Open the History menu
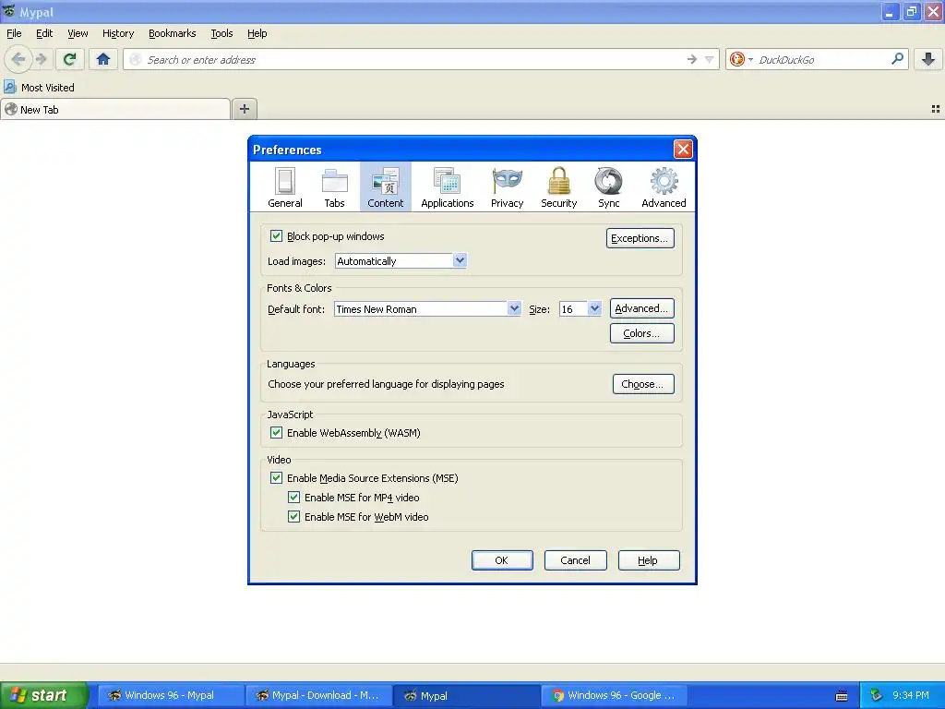The image size is (945, 709). (x=118, y=33)
